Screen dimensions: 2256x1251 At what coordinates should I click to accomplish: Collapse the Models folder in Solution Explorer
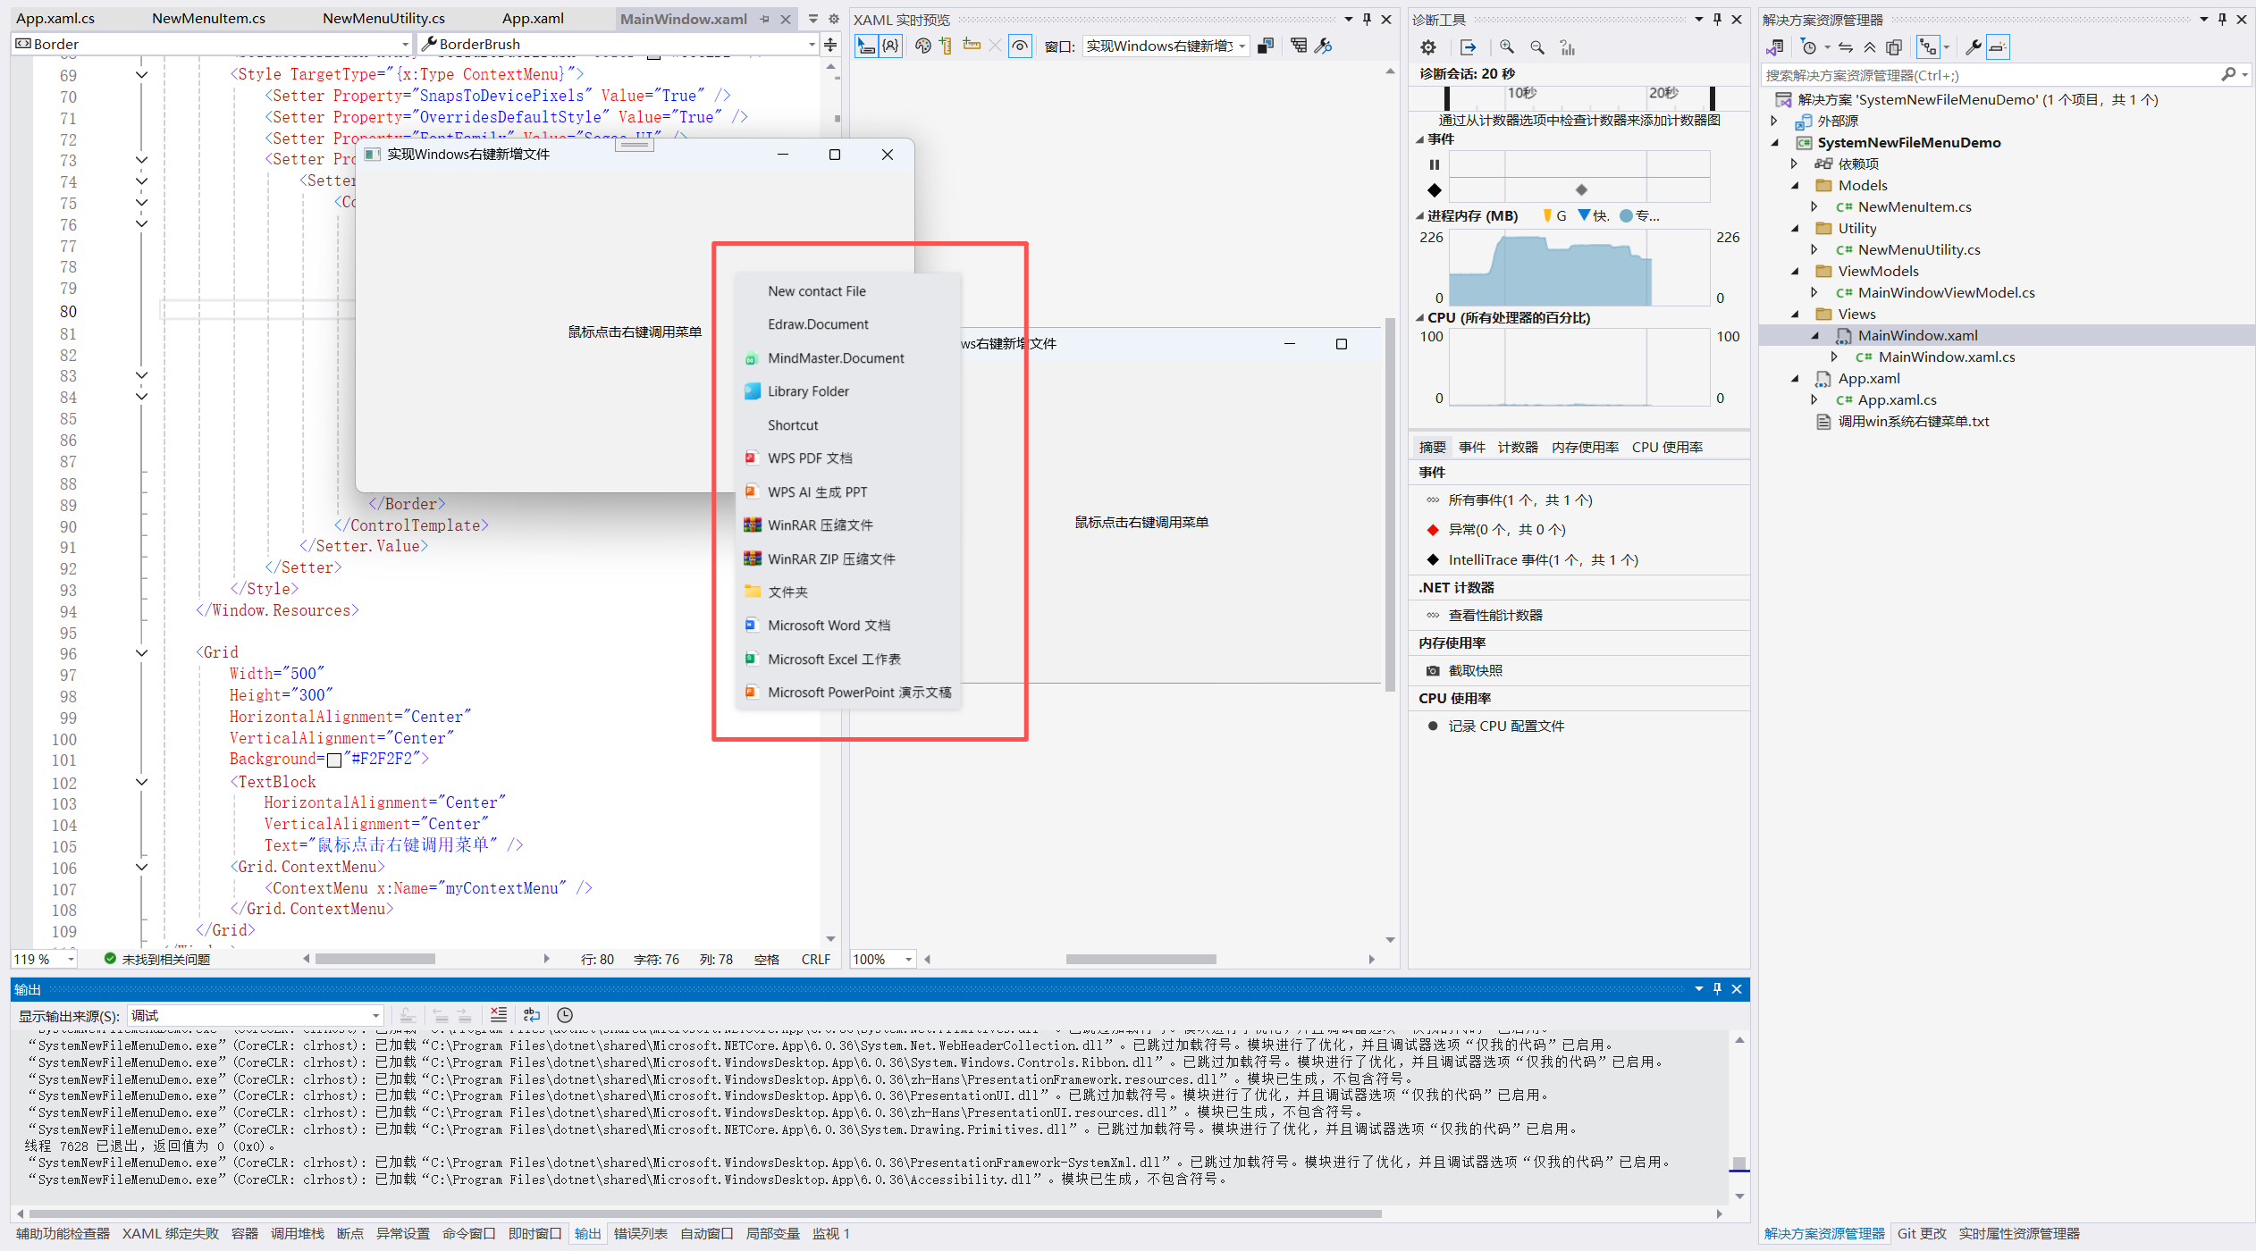point(1795,186)
